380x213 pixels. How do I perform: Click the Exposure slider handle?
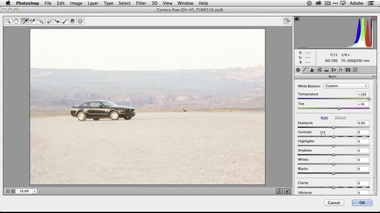(x=334, y=127)
